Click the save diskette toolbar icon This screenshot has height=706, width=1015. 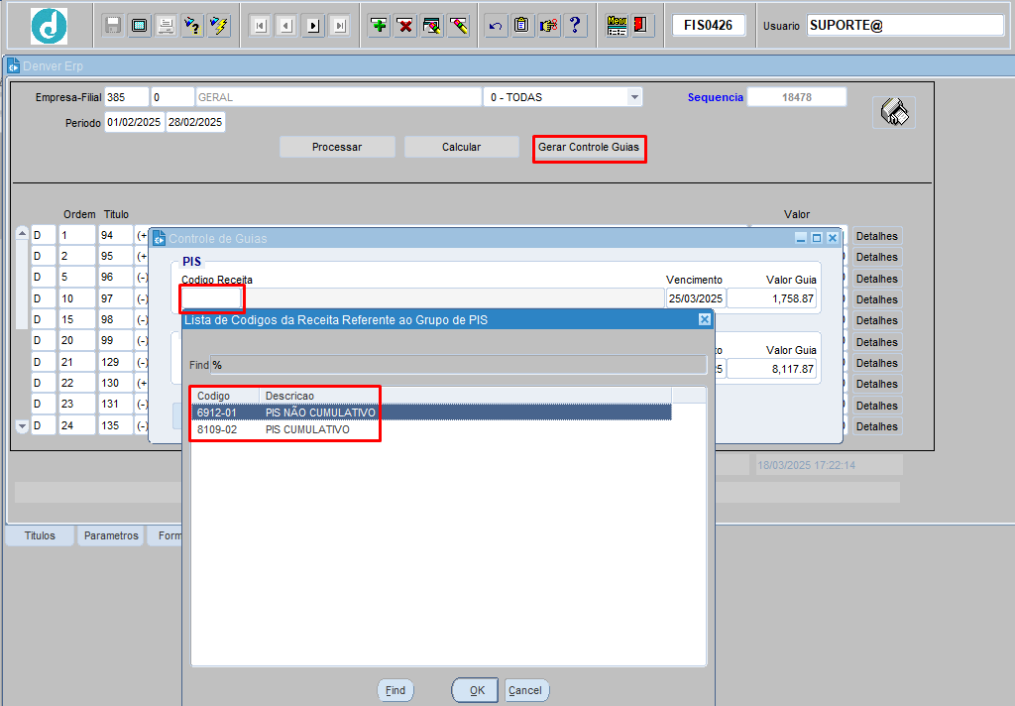pos(113,26)
